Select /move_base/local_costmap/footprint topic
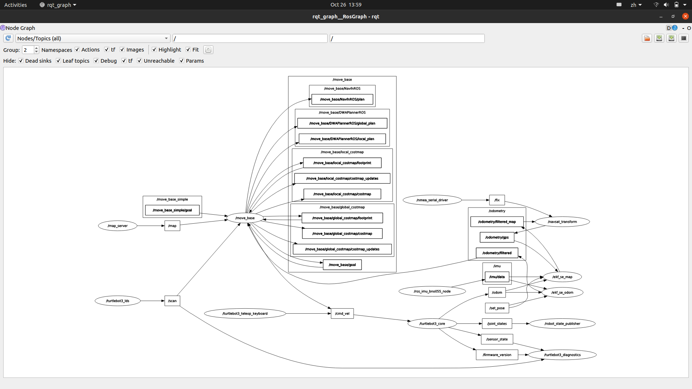The image size is (692, 389). pos(342,163)
